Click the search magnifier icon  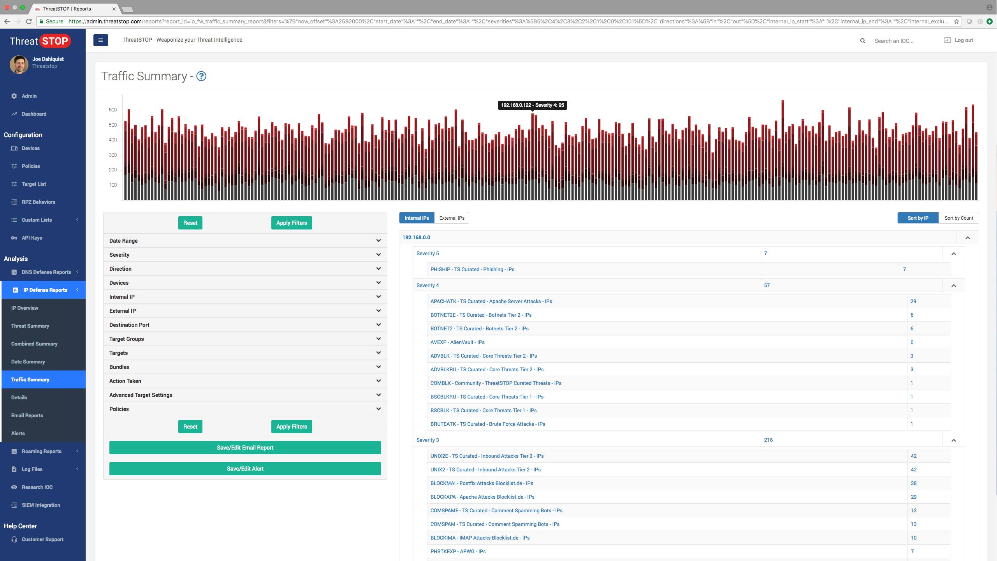(x=863, y=40)
